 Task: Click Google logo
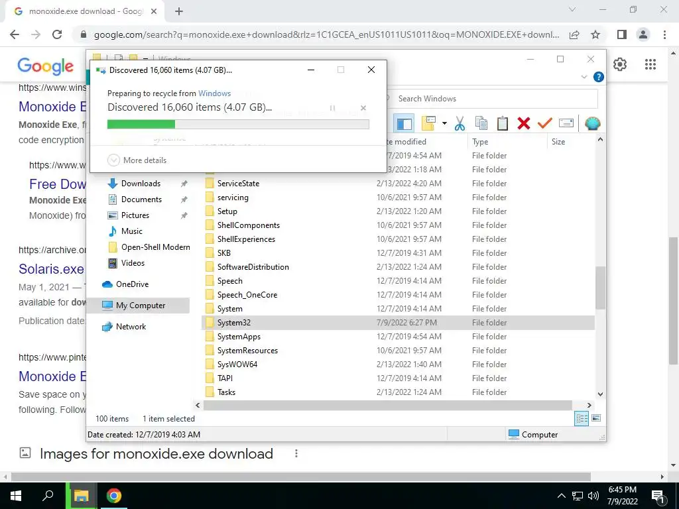(x=46, y=66)
